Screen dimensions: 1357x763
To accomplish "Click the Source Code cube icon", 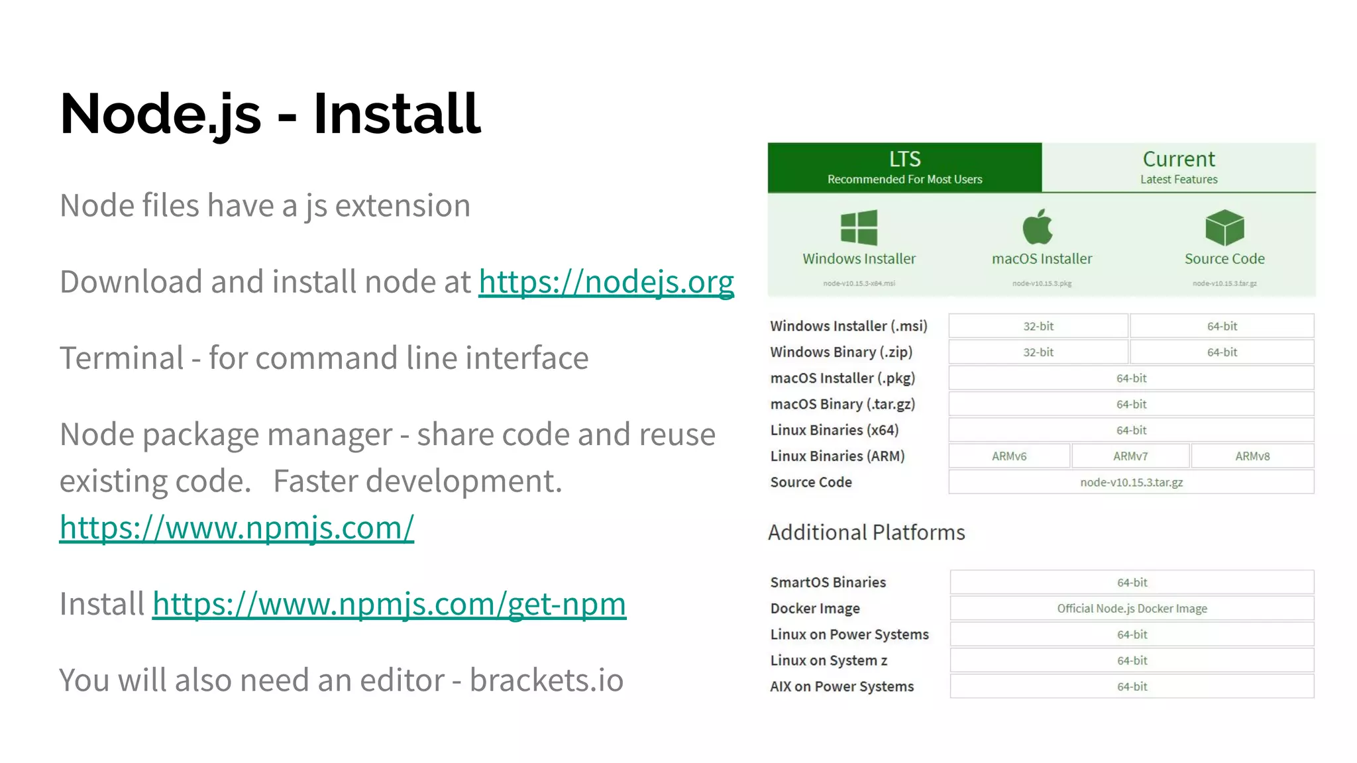I will 1224,228.
